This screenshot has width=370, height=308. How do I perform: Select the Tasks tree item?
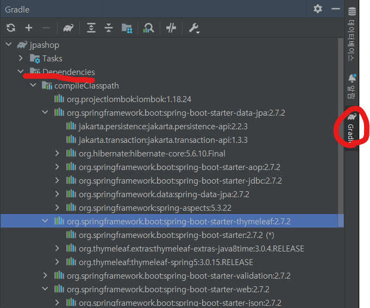(x=169, y=58)
